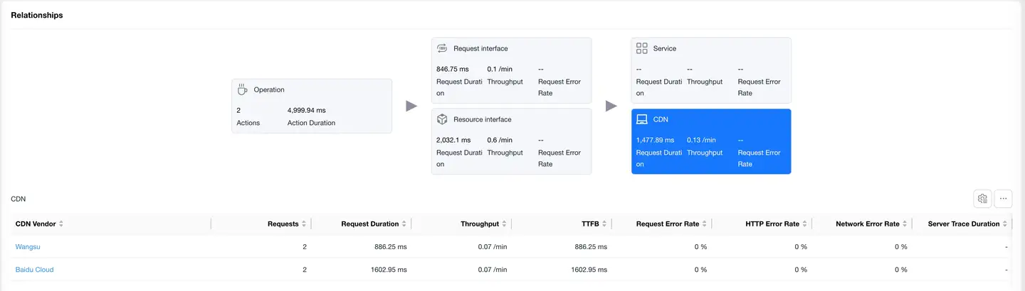Image resolution: width=1025 pixels, height=291 pixels.
Task: Click the Operation coffee cup icon
Action: (x=242, y=89)
